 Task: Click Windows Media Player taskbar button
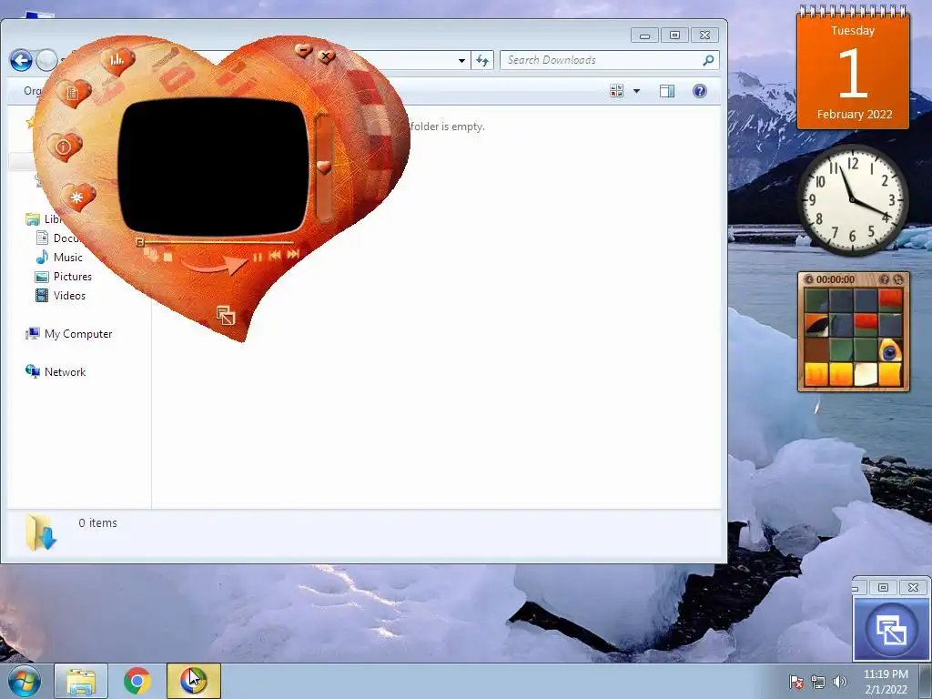pyautogui.click(x=194, y=681)
